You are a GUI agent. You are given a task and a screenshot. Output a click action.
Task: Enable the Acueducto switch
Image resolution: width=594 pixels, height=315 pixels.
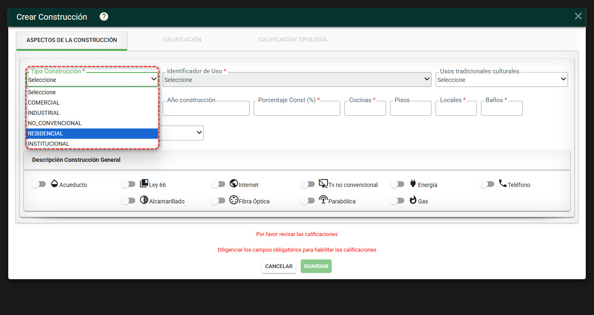[39, 184]
